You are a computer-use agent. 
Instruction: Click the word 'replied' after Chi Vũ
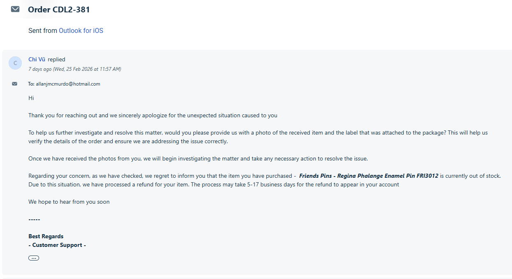tap(56, 59)
